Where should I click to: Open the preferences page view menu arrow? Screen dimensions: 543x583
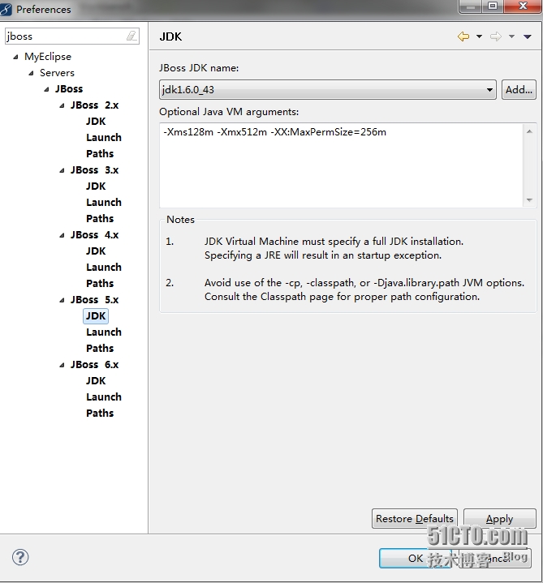[528, 36]
